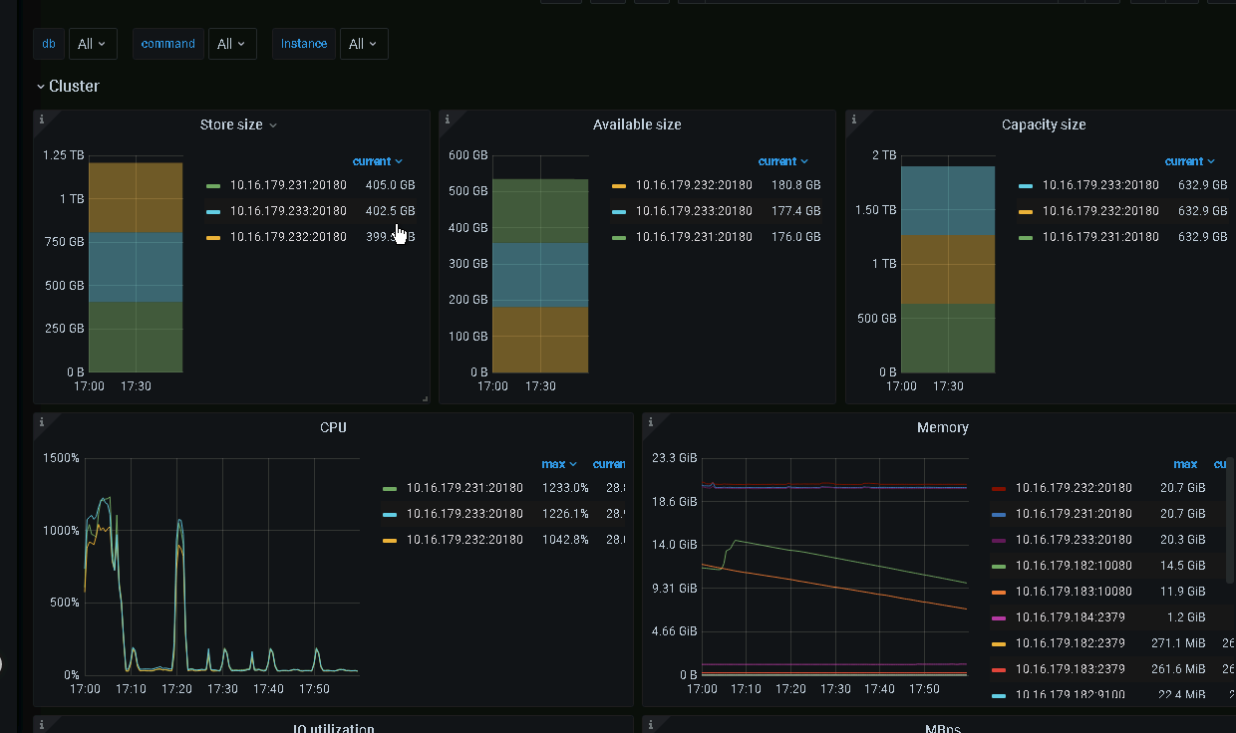Sort Memory legend by max column
This screenshot has width=1236, height=733.
coord(1185,464)
